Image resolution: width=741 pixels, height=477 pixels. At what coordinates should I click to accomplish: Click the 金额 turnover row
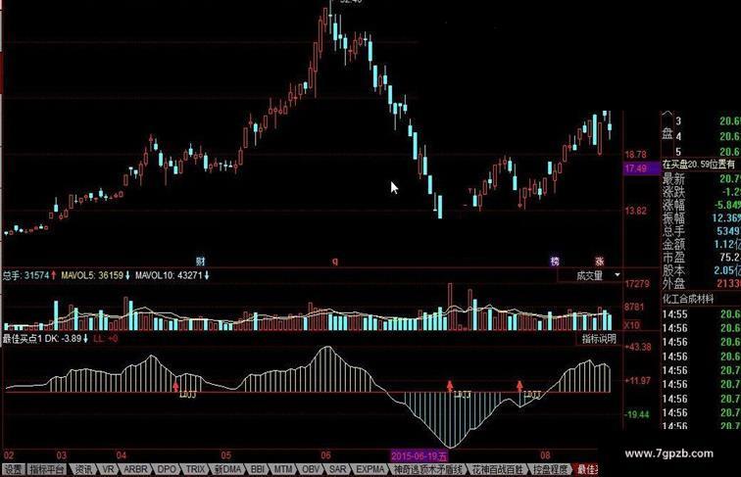(x=701, y=244)
